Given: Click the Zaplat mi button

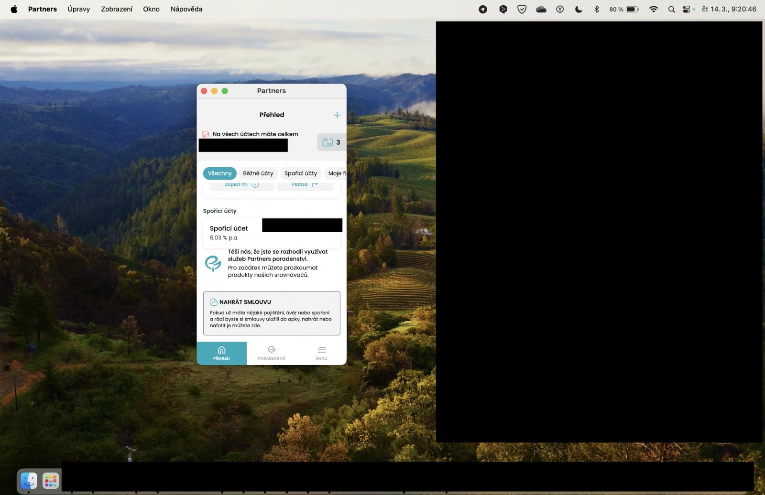Looking at the screenshot, I should pos(241,185).
